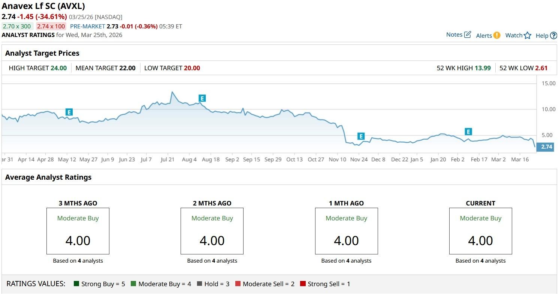Click the Moderate Buy green legend square
Screen dimensions: 559x294
point(134,284)
